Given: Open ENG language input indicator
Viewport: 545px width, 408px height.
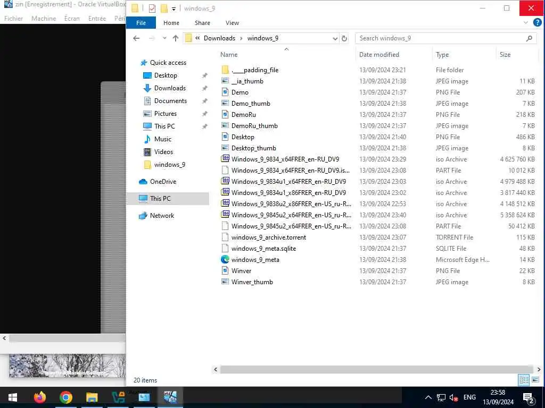Looking at the screenshot, I should (x=469, y=397).
